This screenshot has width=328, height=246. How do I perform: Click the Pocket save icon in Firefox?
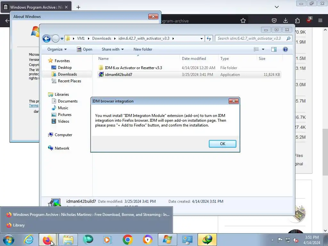point(274,20)
